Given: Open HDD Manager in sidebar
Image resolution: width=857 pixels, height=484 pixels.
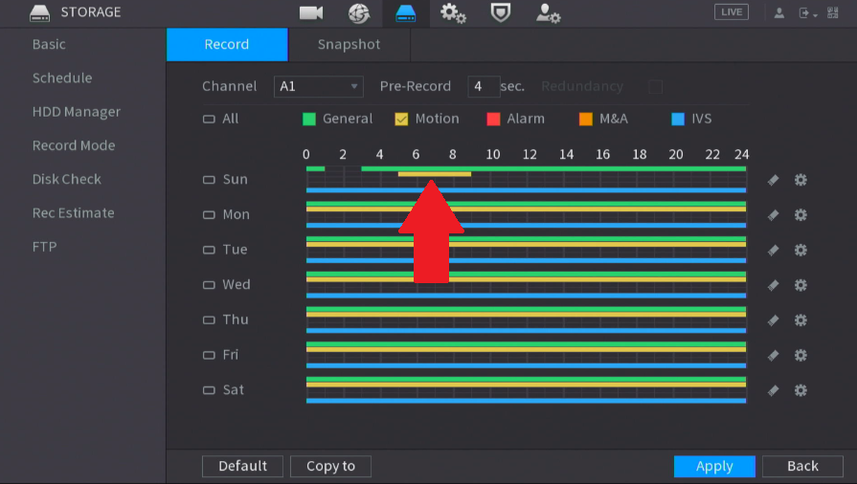Looking at the screenshot, I should [x=77, y=112].
